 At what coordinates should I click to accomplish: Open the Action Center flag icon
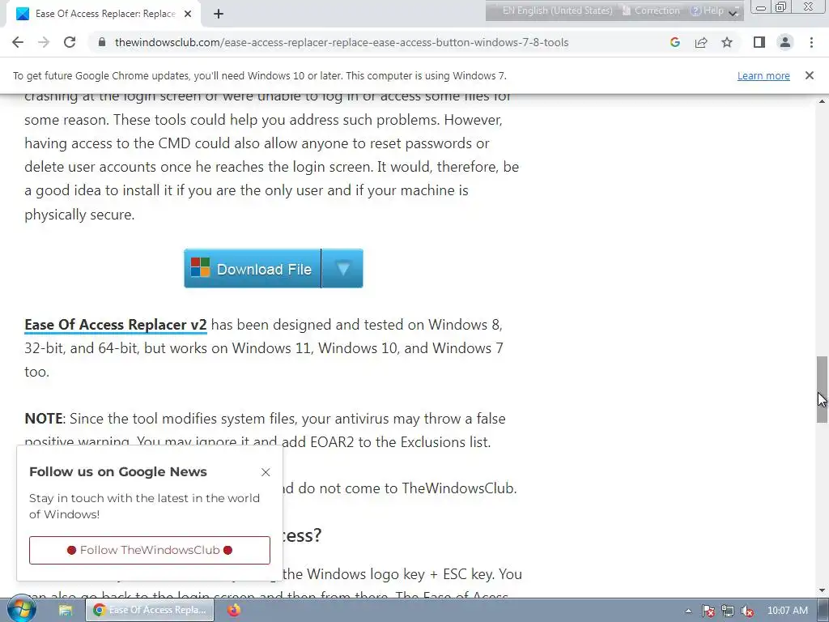click(x=708, y=611)
